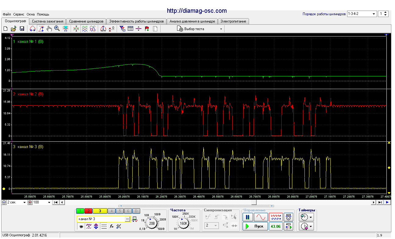The height and width of the screenshot is (239, 395).
Task: Click the cyan waveform fit icon
Action: pyautogui.click(x=65, y=29)
